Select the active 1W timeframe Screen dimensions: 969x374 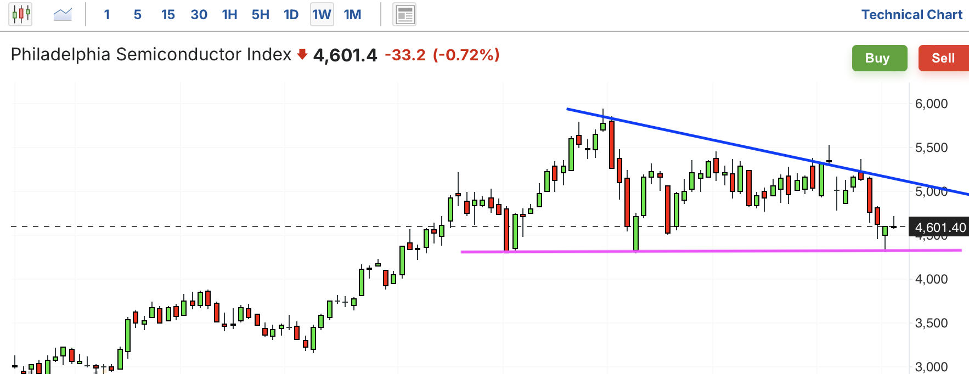(x=322, y=15)
